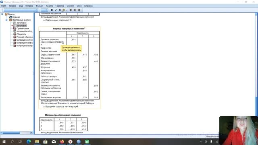
Task: Open File Explorer from the taskbar
Action: [x=37, y=141]
